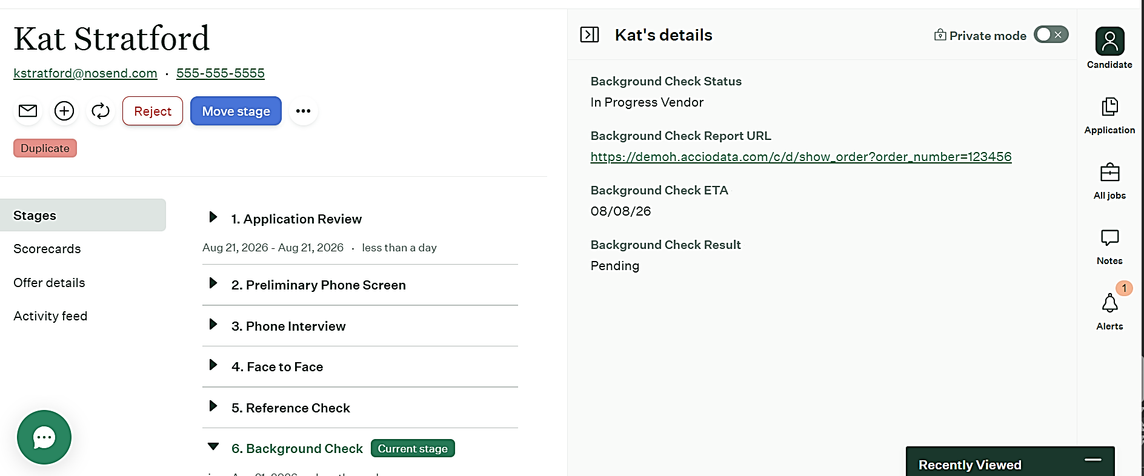Collapse the 6. Background Check stage
The image size is (1144, 476).
pos(213,447)
